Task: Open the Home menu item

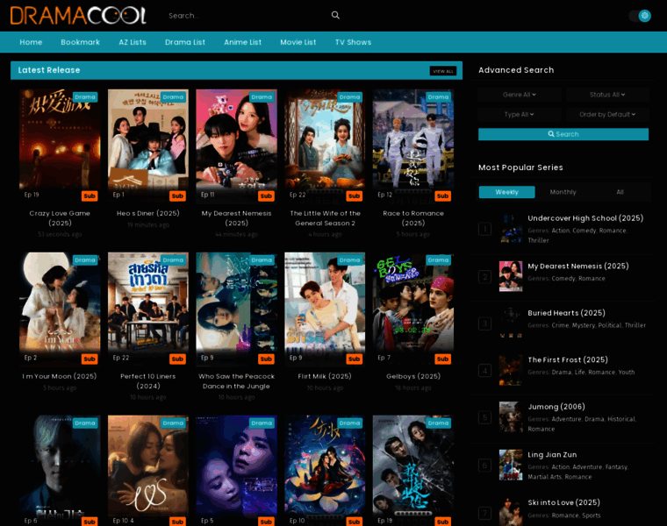Action: pos(31,42)
